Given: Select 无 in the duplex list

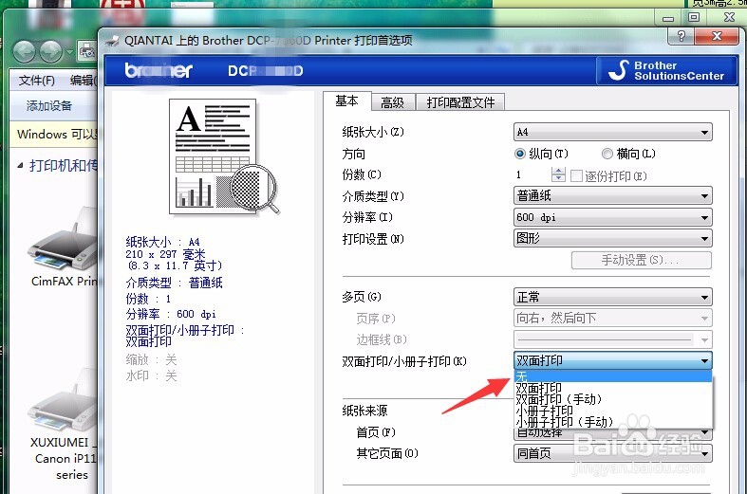Looking at the screenshot, I should 612,376.
